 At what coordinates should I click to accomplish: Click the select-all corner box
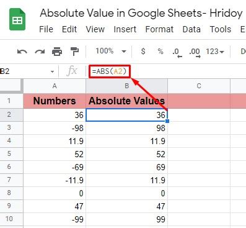[12, 85]
